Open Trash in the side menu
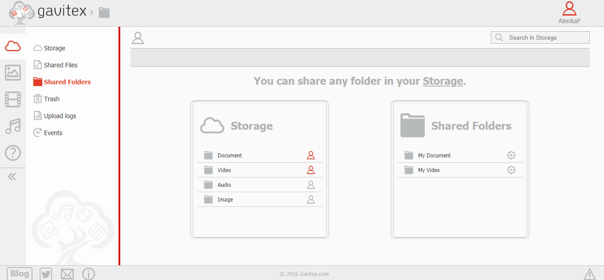This screenshot has height=280, width=604. tap(52, 99)
